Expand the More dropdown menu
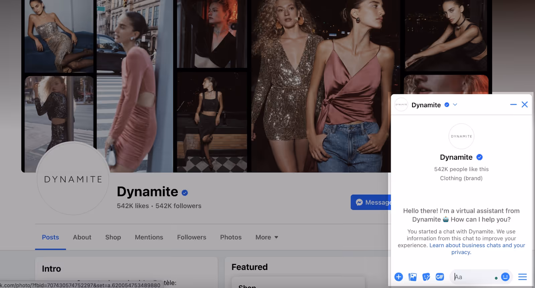The image size is (535, 288). coord(267,237)
